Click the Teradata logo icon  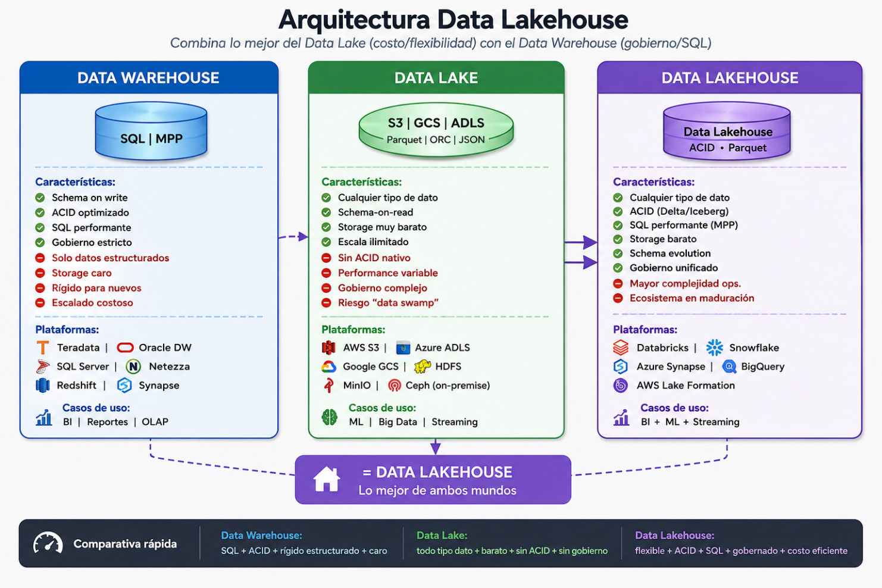[x=43, y=348]
